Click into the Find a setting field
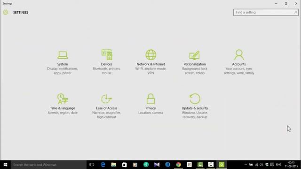Image resolution: width=301 pixels, height=169 pixels. 266,12
